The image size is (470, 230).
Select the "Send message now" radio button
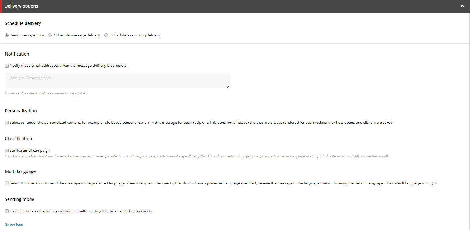pyautogui.click(x=6, y=35)
